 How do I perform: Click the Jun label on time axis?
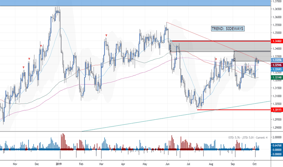[x=167, y=164]
